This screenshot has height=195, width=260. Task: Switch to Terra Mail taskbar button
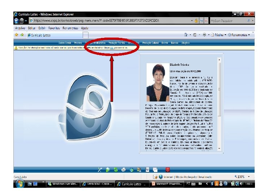coord(97,184)
